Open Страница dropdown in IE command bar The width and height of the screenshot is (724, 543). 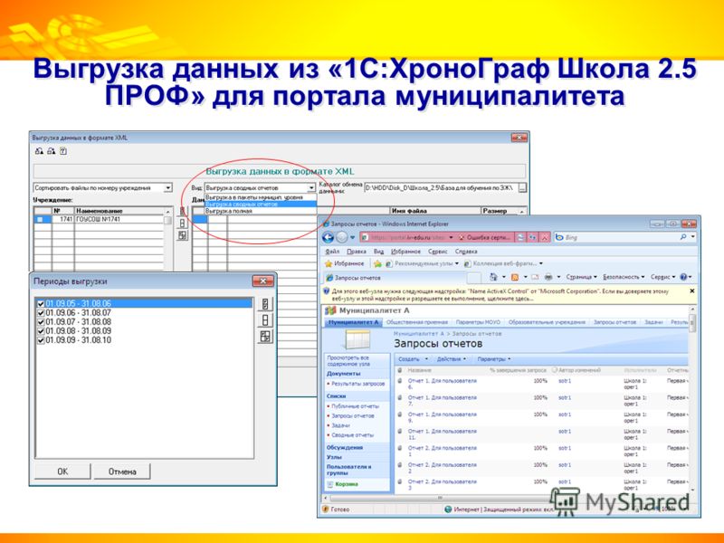581,277
